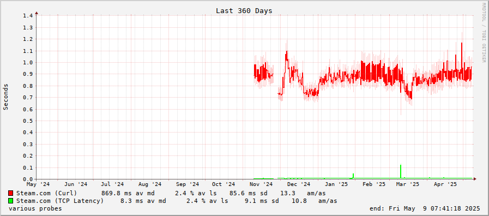Image resolution: width=489 pixels, height=216 pixels.
Task: Select the 'Steam.com (Curl)' legend label
Action: [46, 193]
